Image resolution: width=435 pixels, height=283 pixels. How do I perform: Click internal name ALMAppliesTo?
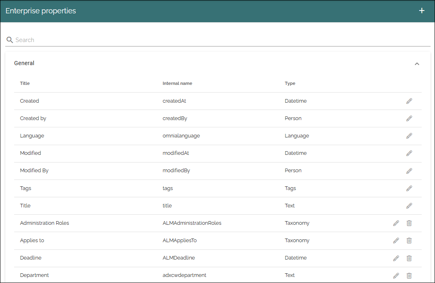point(179,241)
